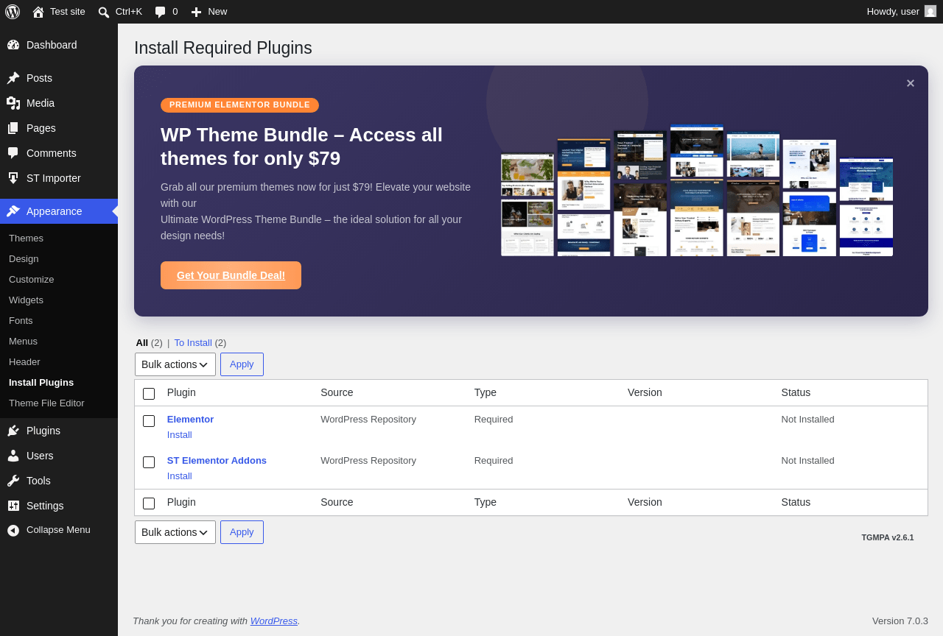Select the Install Plugins submenu item
943x636 pixels.
click(41, 382)
